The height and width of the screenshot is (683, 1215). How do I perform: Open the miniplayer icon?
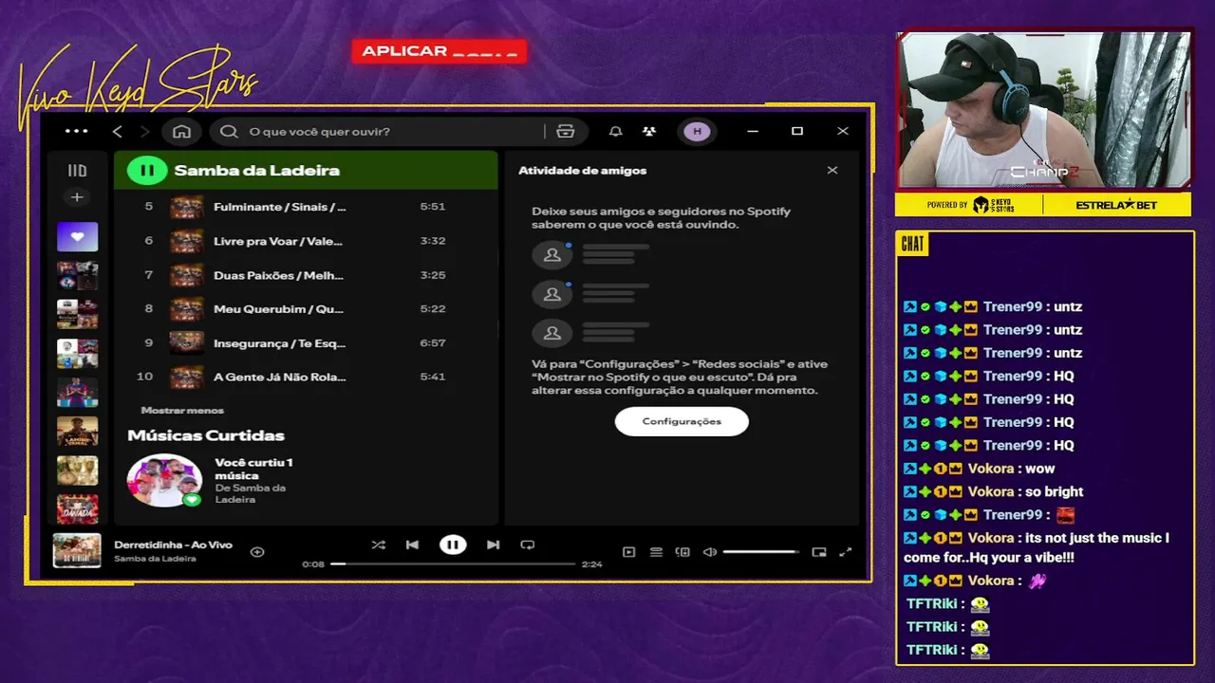click(819, 552)
